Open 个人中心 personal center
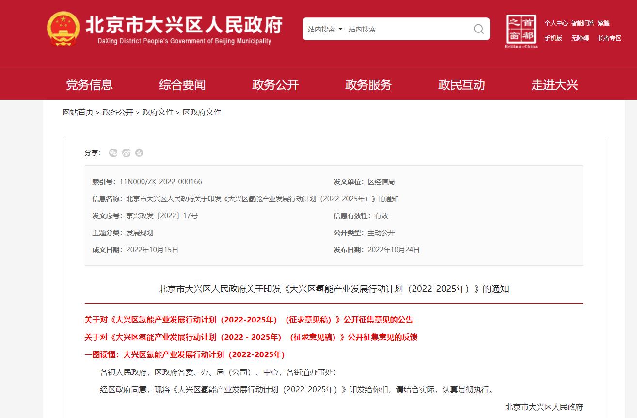 point(556,23)
